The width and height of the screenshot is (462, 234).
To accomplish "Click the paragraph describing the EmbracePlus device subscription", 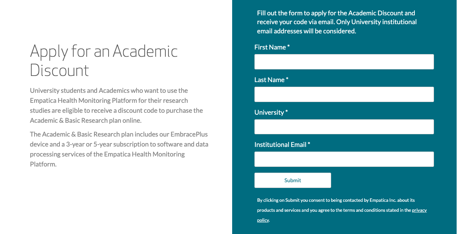I will pyautogui.click(x=119, y=149).
